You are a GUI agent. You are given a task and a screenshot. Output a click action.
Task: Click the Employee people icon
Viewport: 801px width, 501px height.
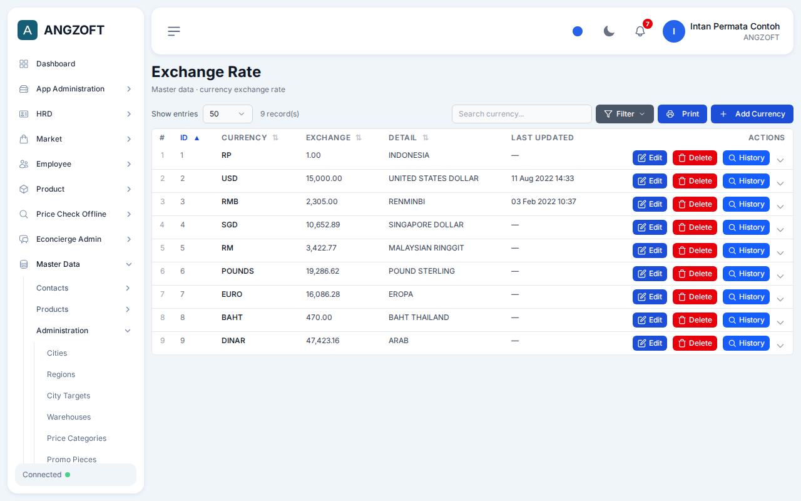pyautogui.click(x=24, y=164)
